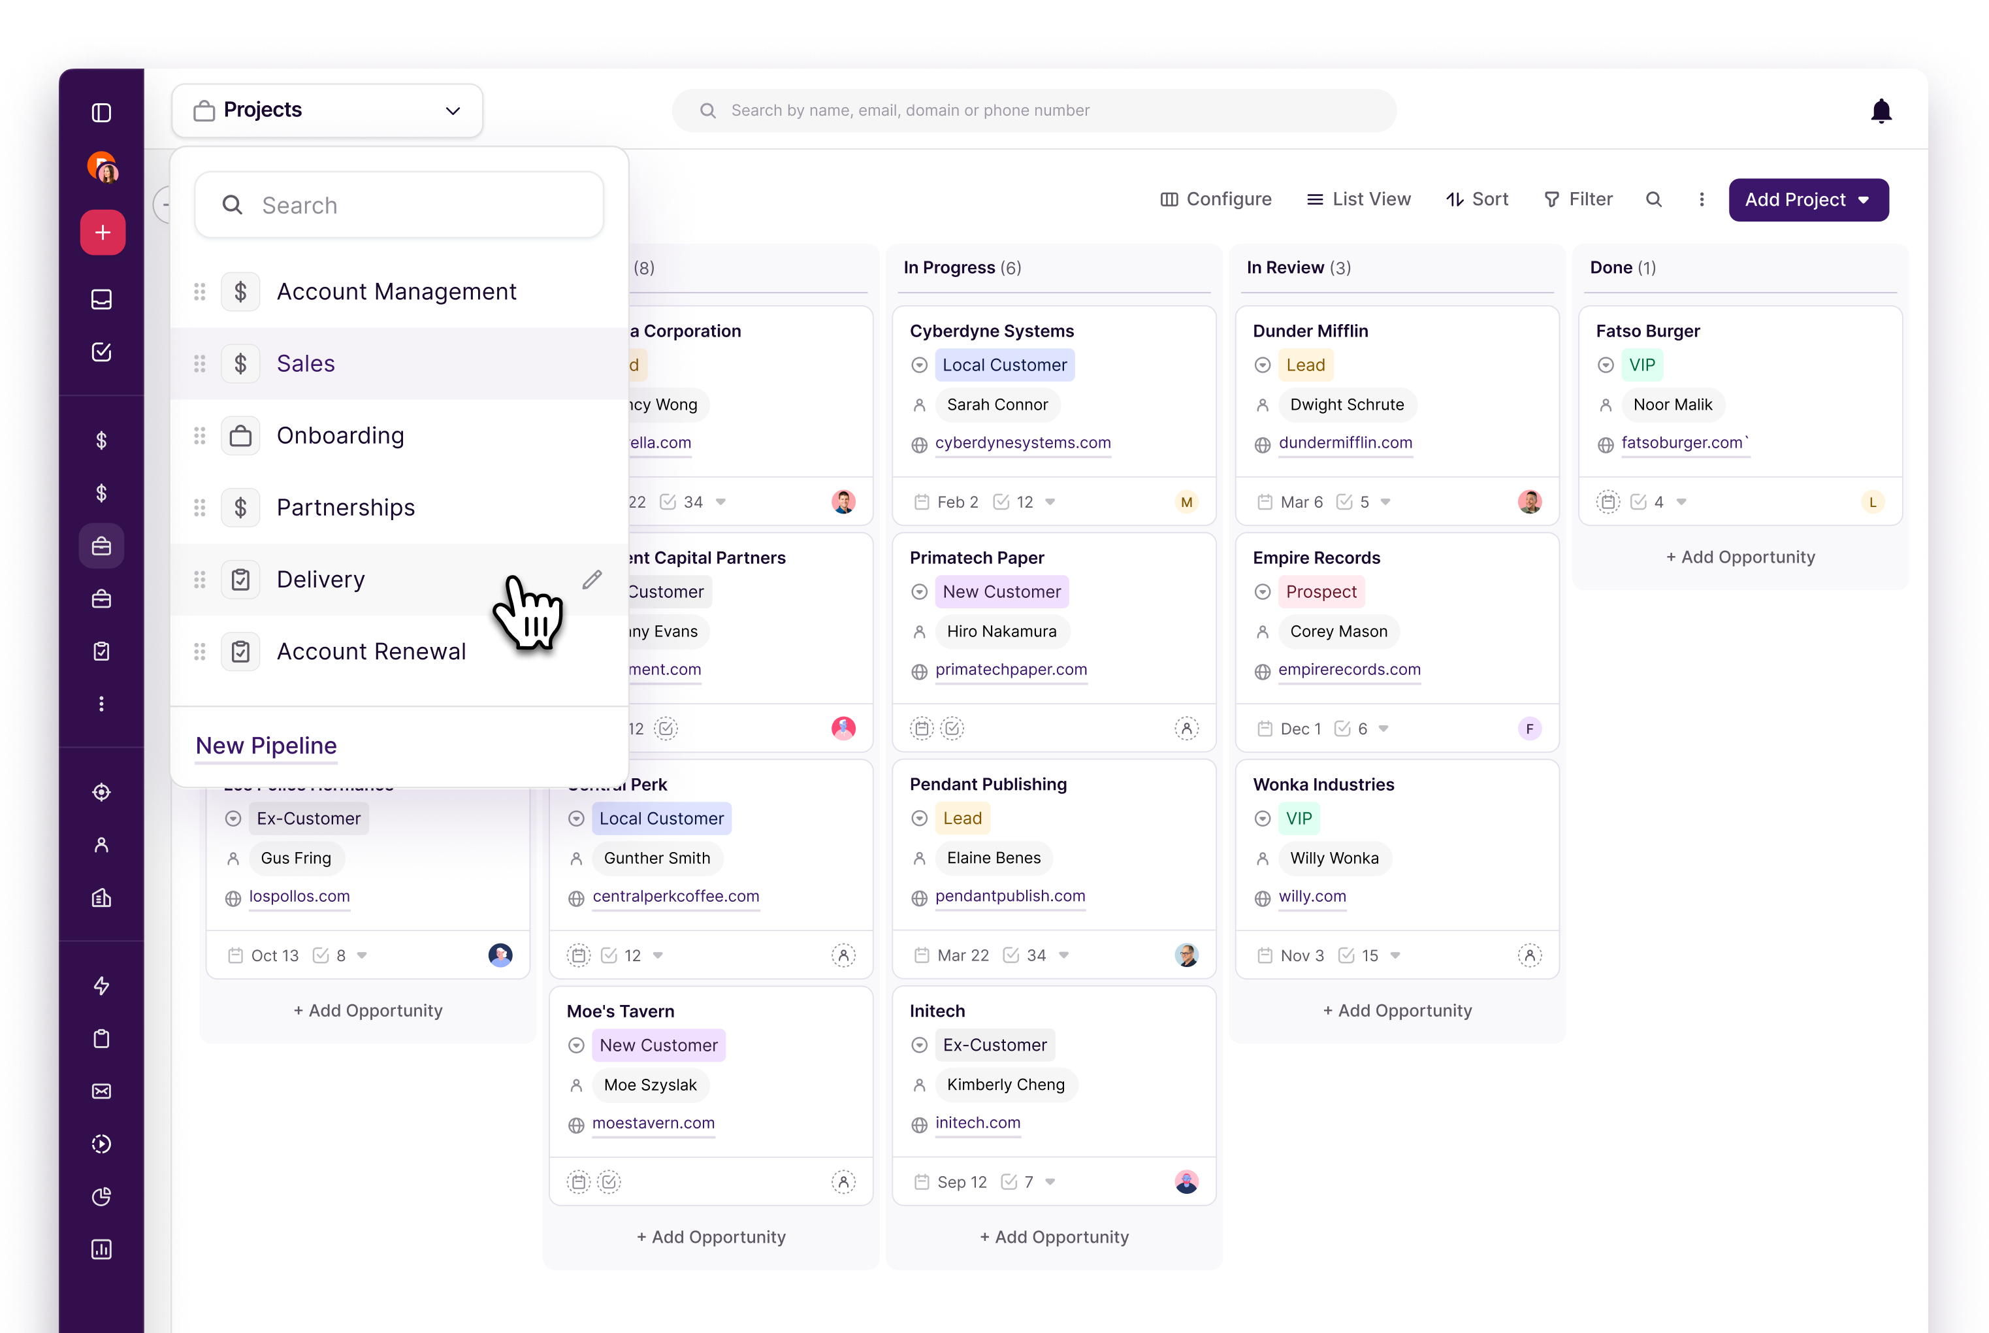
Task: Click the red plus create button
Action: (x=102, y=232)
